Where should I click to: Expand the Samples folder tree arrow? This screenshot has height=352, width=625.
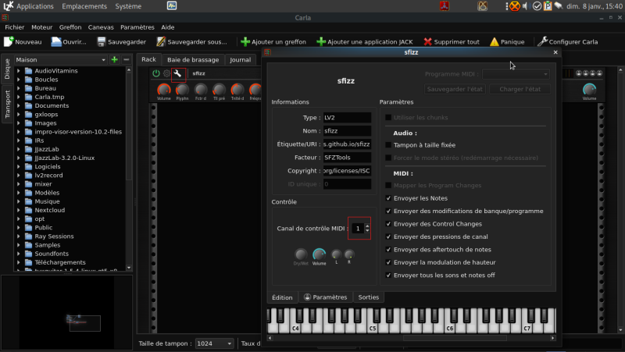[x=18, y=245]
